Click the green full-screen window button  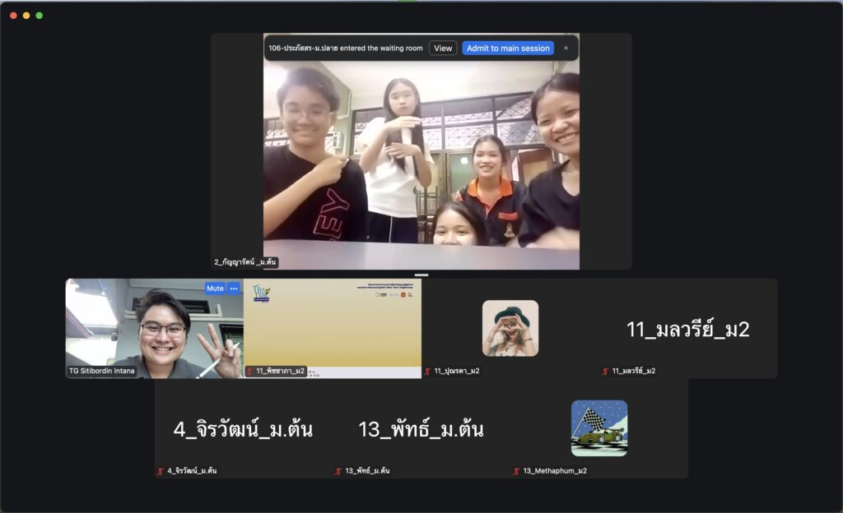click(40, 16)
